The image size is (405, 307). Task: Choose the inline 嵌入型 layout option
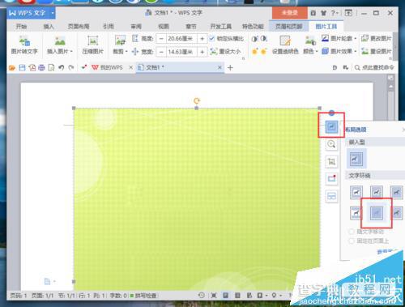coord(356,159)
